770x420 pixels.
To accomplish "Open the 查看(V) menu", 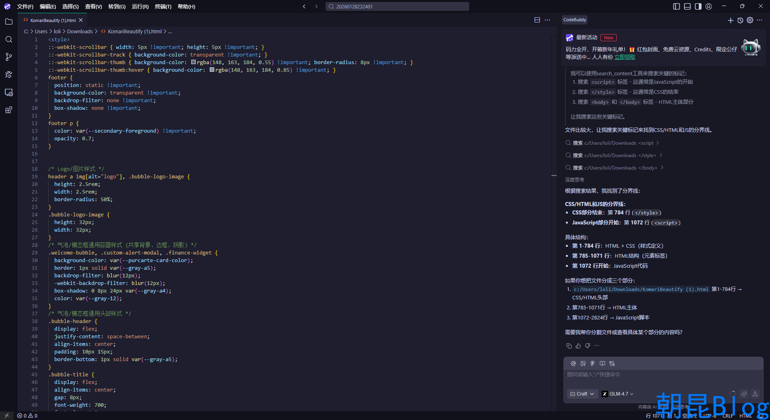I will pyautogui.click(x=93, y=6).
